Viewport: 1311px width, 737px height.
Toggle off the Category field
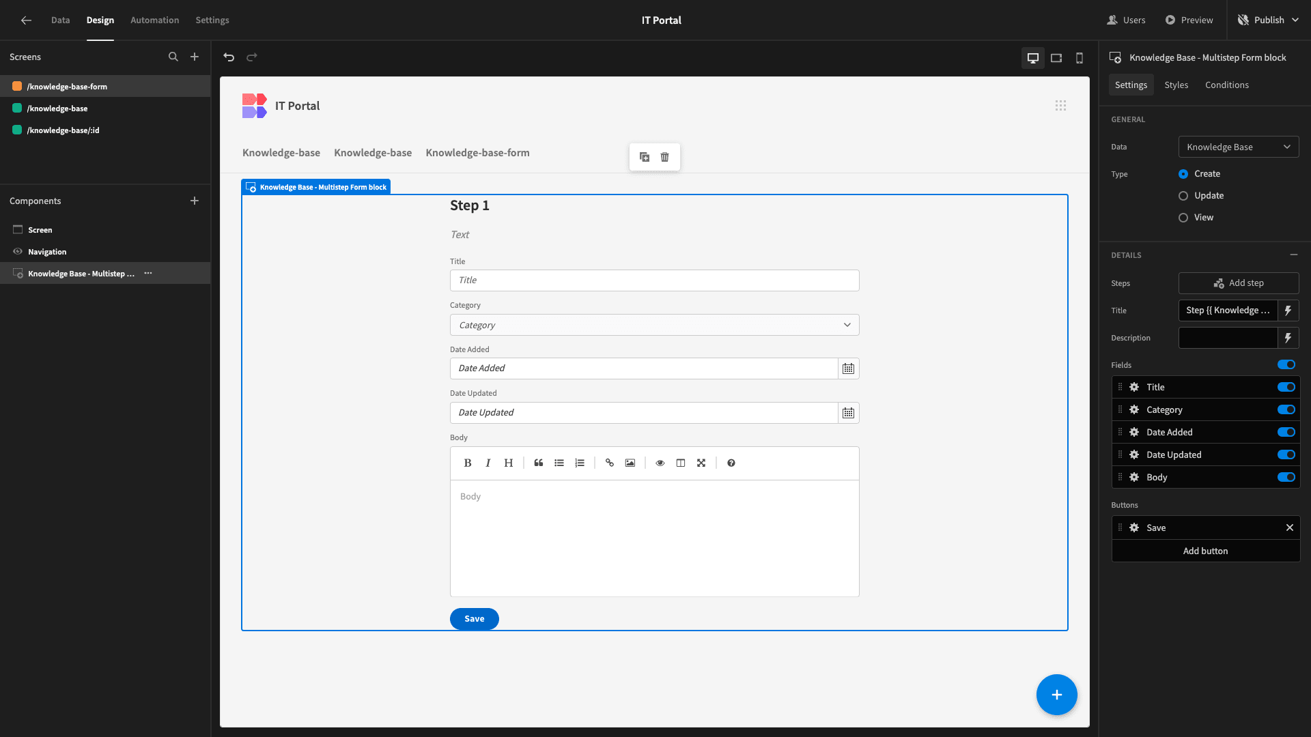pos(1286,409)
